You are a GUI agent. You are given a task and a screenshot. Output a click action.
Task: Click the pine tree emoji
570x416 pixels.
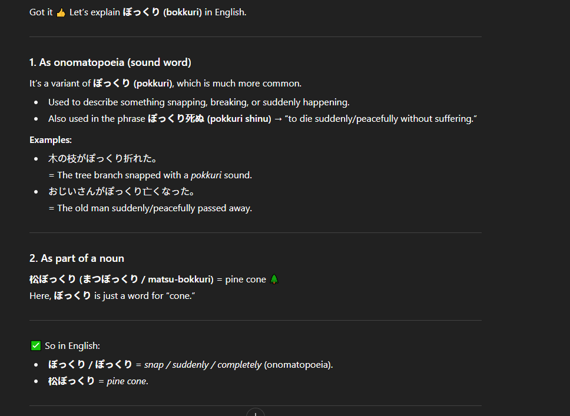[274, 279]
